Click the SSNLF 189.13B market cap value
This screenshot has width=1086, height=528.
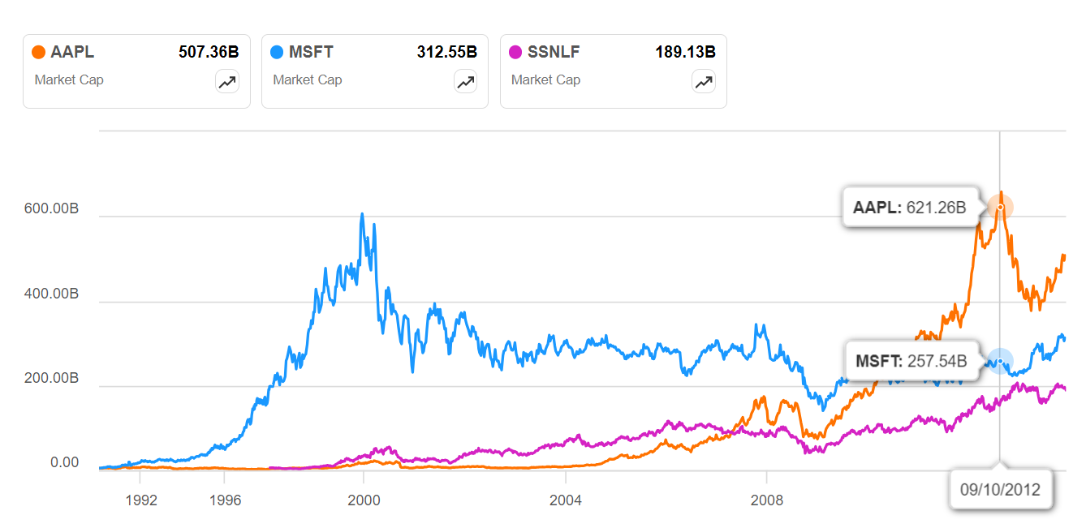(x=686, y=53)
